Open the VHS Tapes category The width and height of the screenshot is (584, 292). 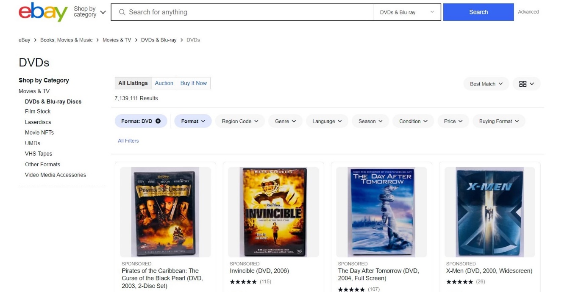coord(39,154)
